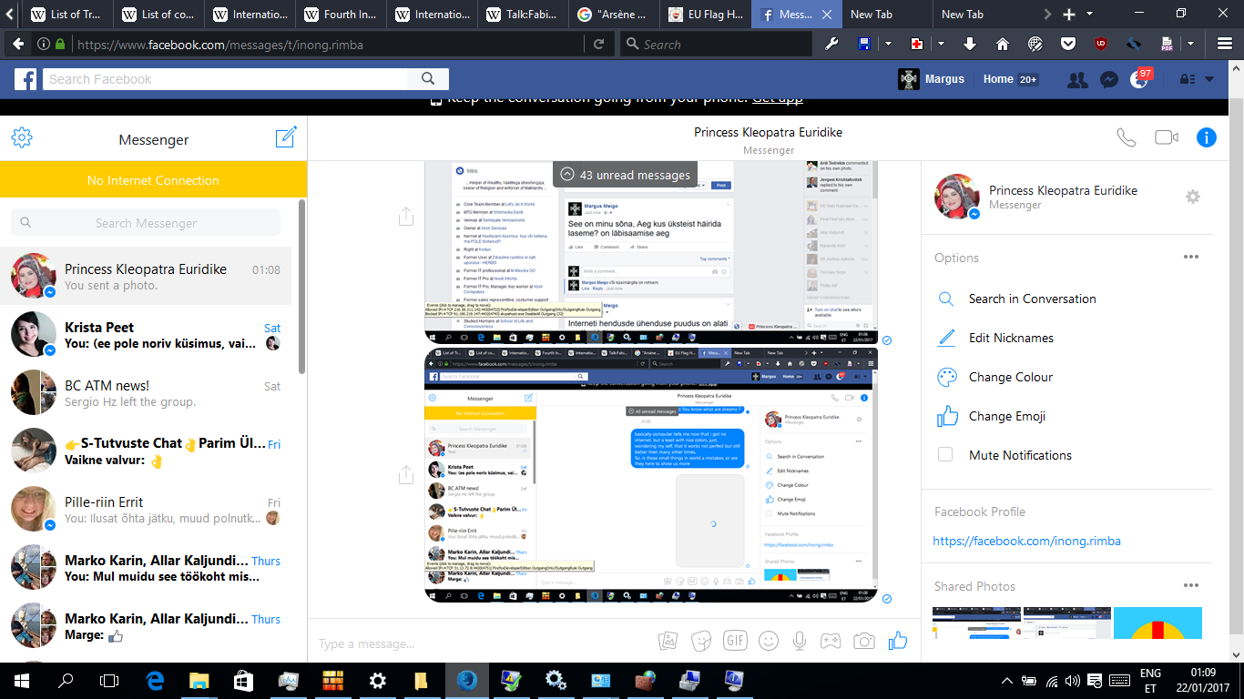Viewport: 1244px width, 699px height.
Task: Click the Search Messenger field
Action: pos(146,223)
